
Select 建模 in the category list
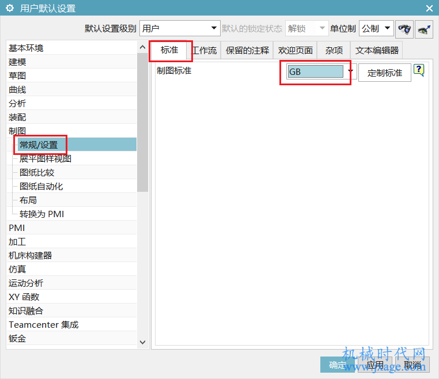71,62
